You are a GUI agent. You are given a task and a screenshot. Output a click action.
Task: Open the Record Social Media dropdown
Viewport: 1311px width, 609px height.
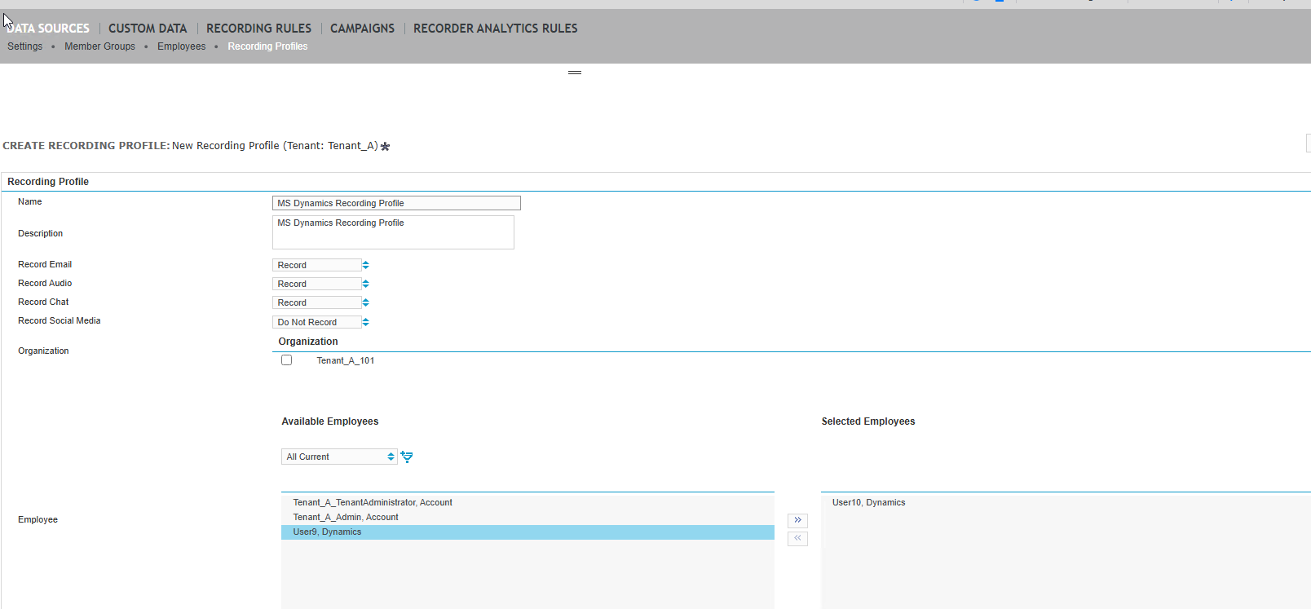point(321,322)
